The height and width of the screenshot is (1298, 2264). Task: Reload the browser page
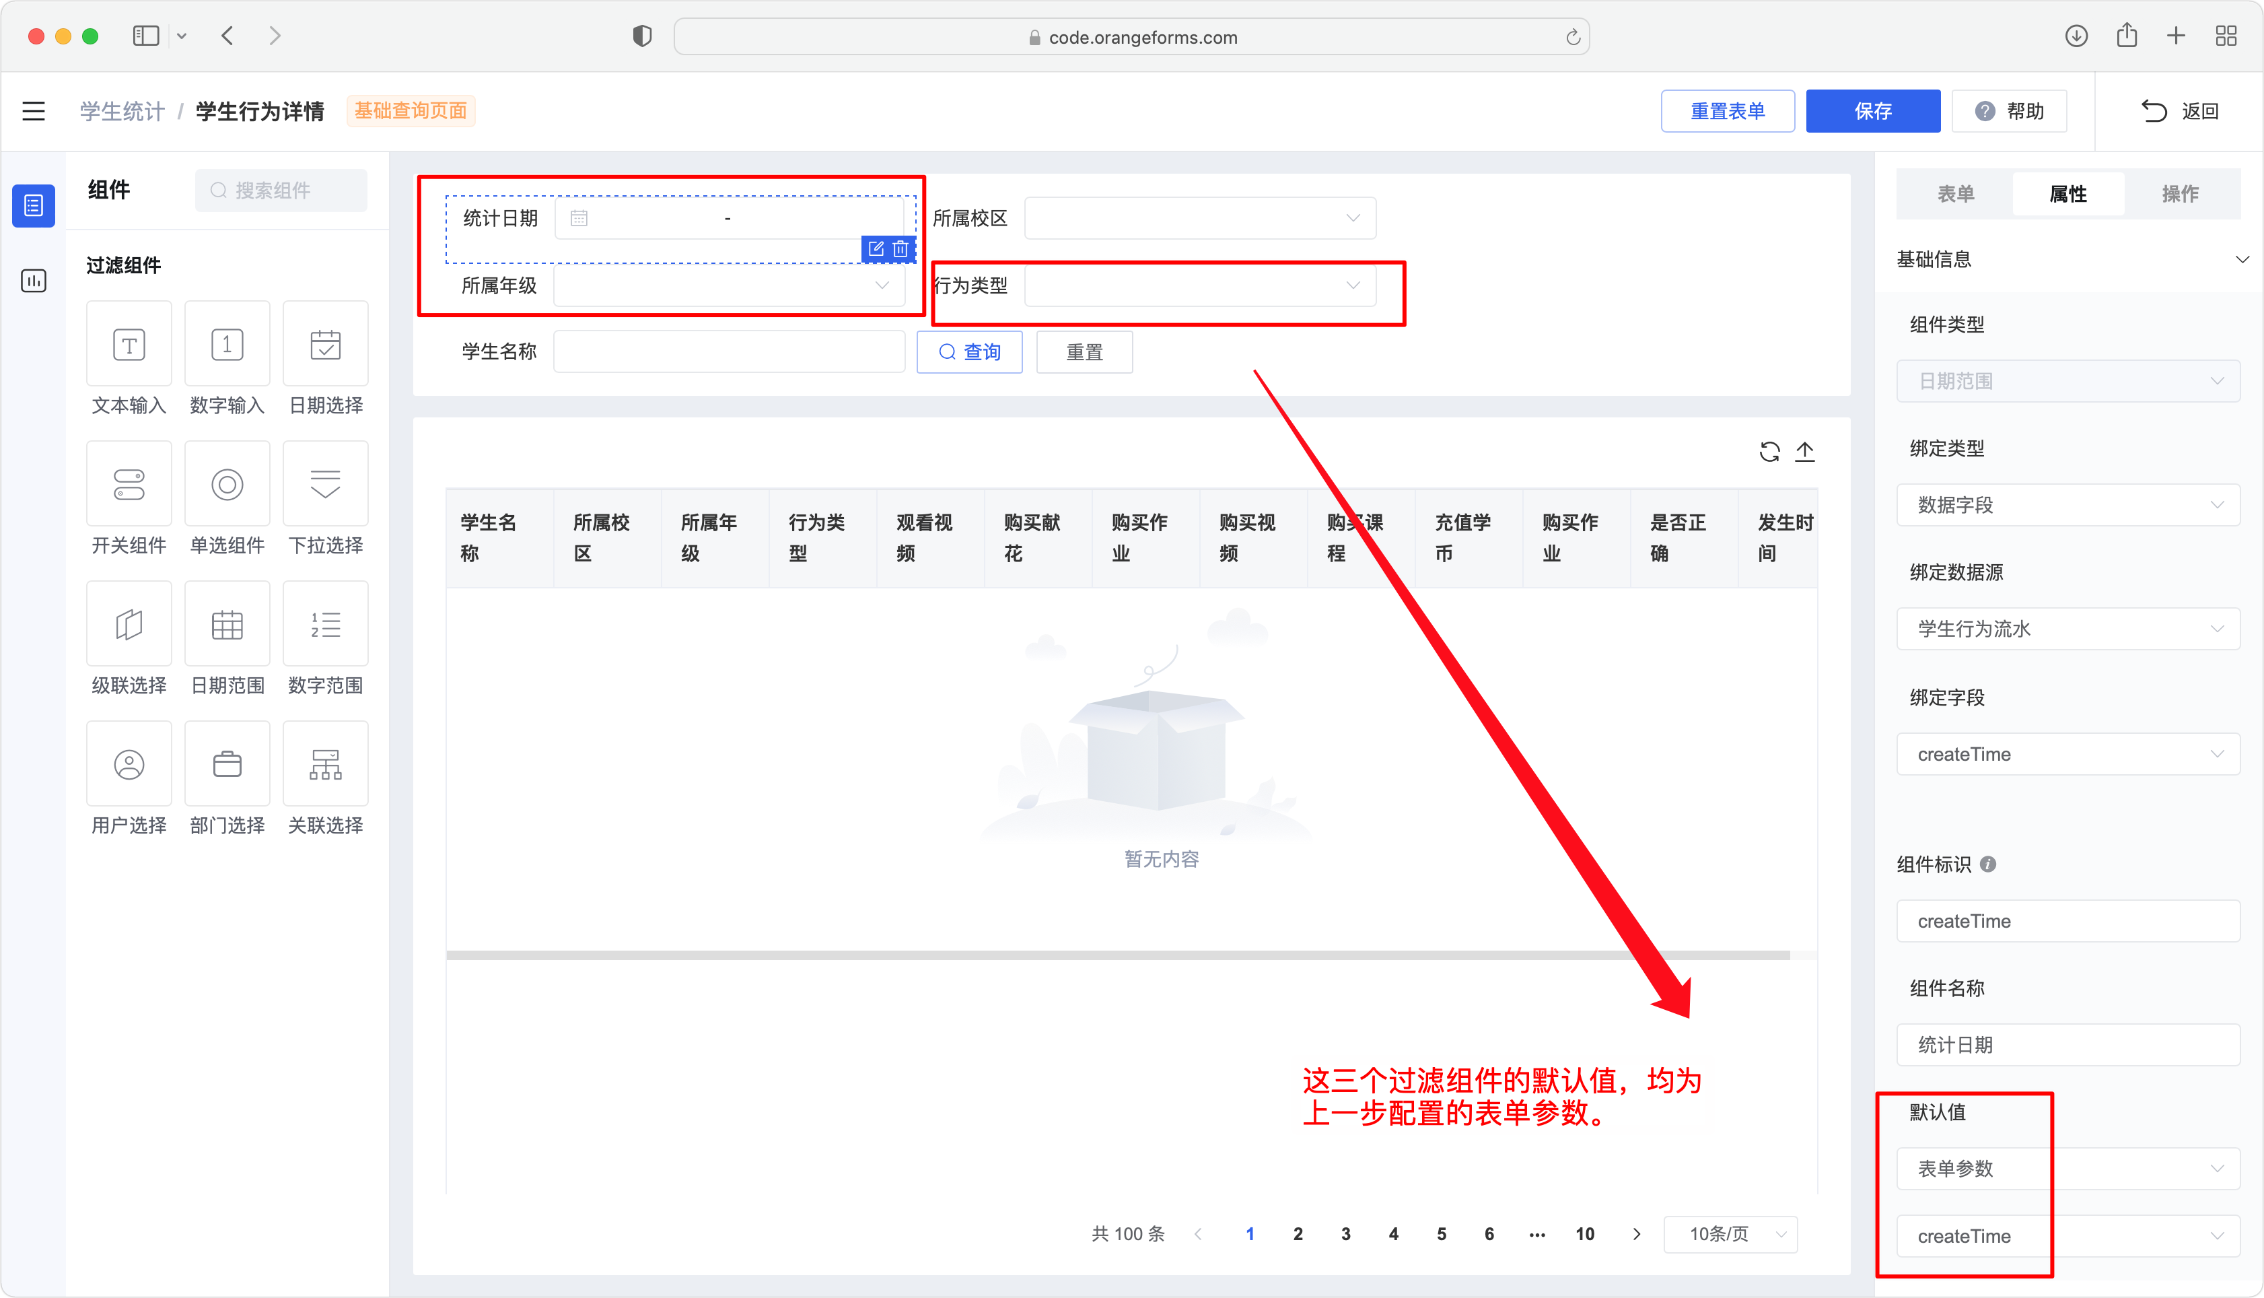1573,36
